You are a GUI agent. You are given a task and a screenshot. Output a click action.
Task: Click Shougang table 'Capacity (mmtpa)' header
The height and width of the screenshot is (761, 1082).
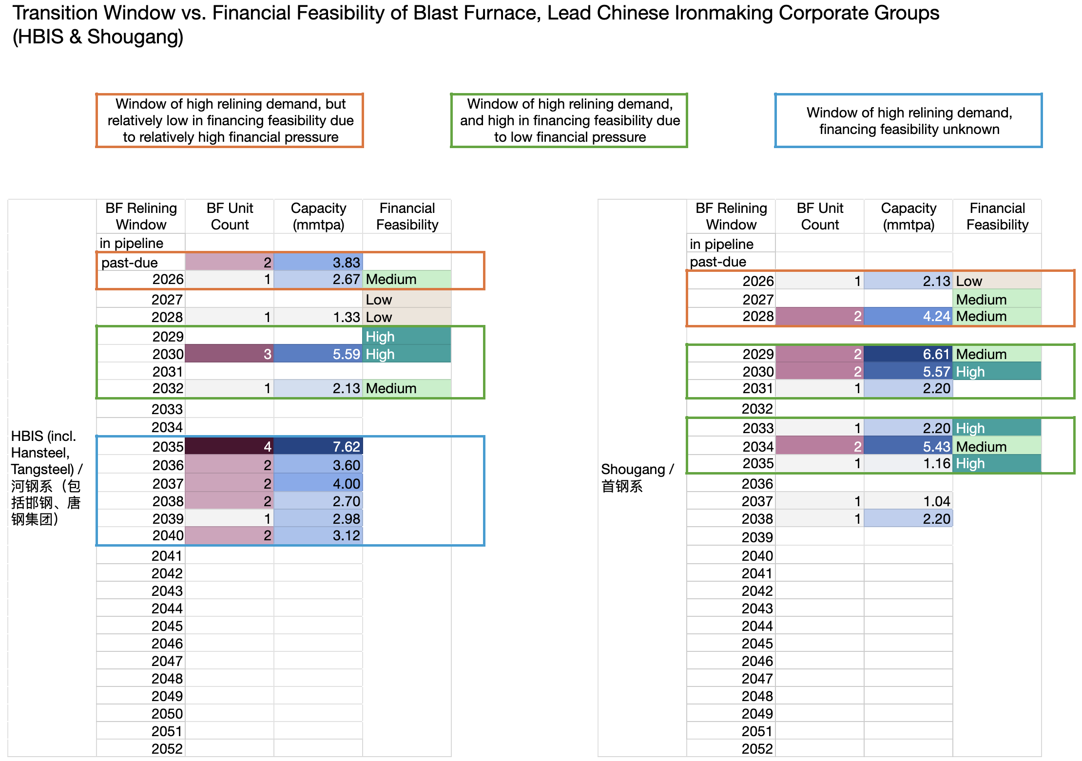point(908,216)
